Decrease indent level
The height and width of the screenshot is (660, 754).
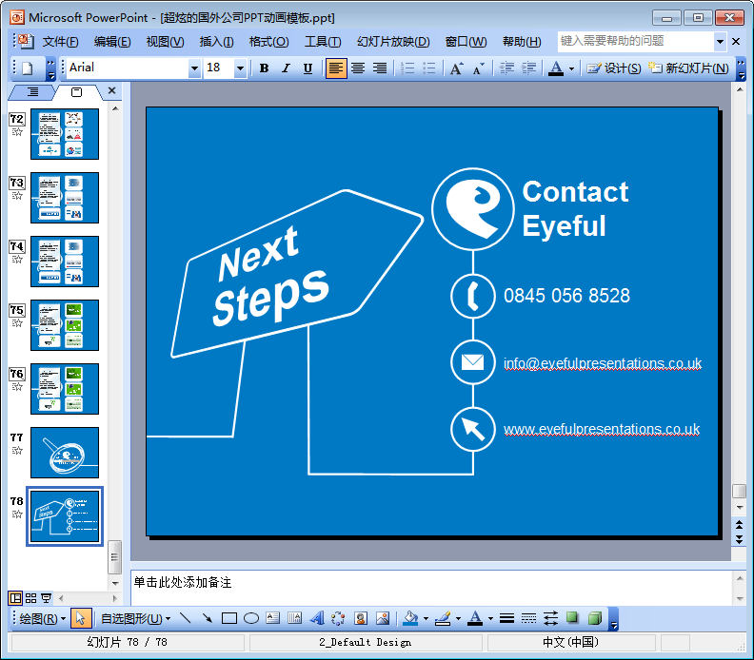pos(506,68)
